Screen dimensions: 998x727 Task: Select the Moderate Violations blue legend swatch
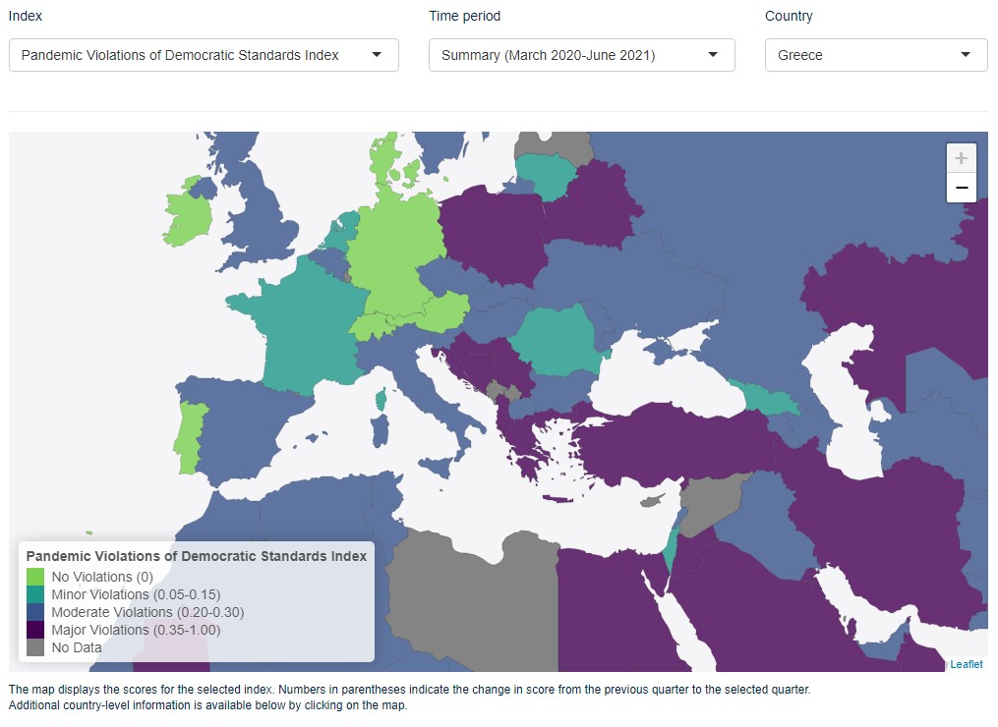(35, 612)
